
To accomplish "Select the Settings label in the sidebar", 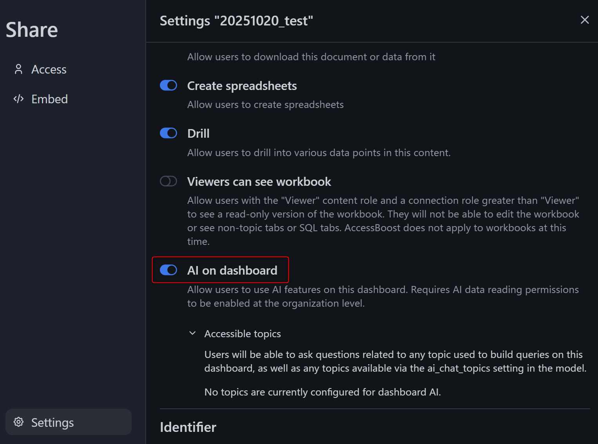I will coord(53,422).
